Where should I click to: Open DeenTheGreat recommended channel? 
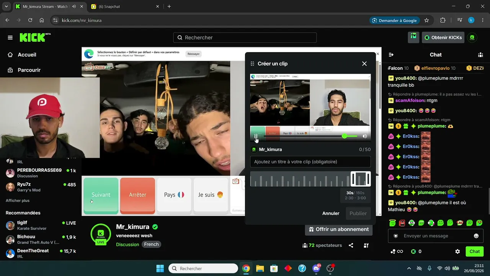(41, 253)
